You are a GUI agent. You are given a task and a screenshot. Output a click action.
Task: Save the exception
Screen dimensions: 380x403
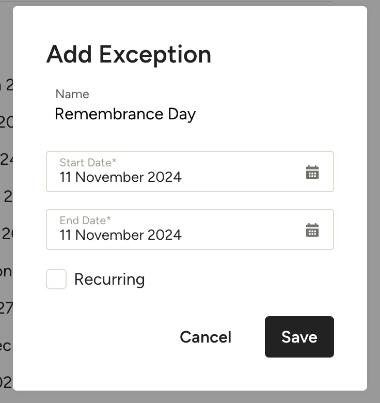(x=299, y=337)
